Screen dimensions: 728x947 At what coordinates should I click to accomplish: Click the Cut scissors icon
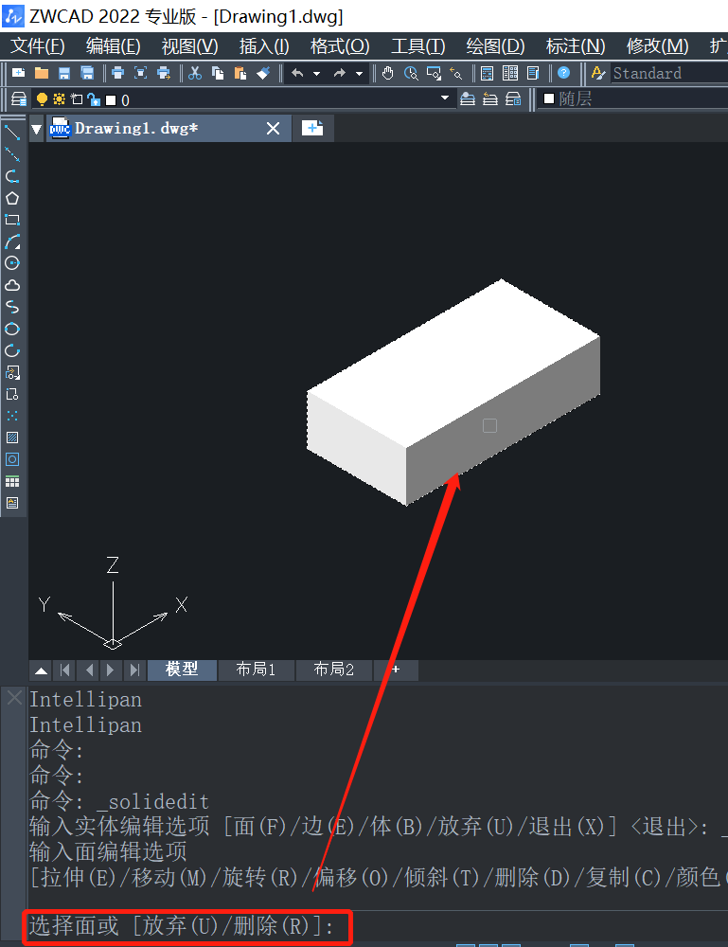click(x=195, y=73)
